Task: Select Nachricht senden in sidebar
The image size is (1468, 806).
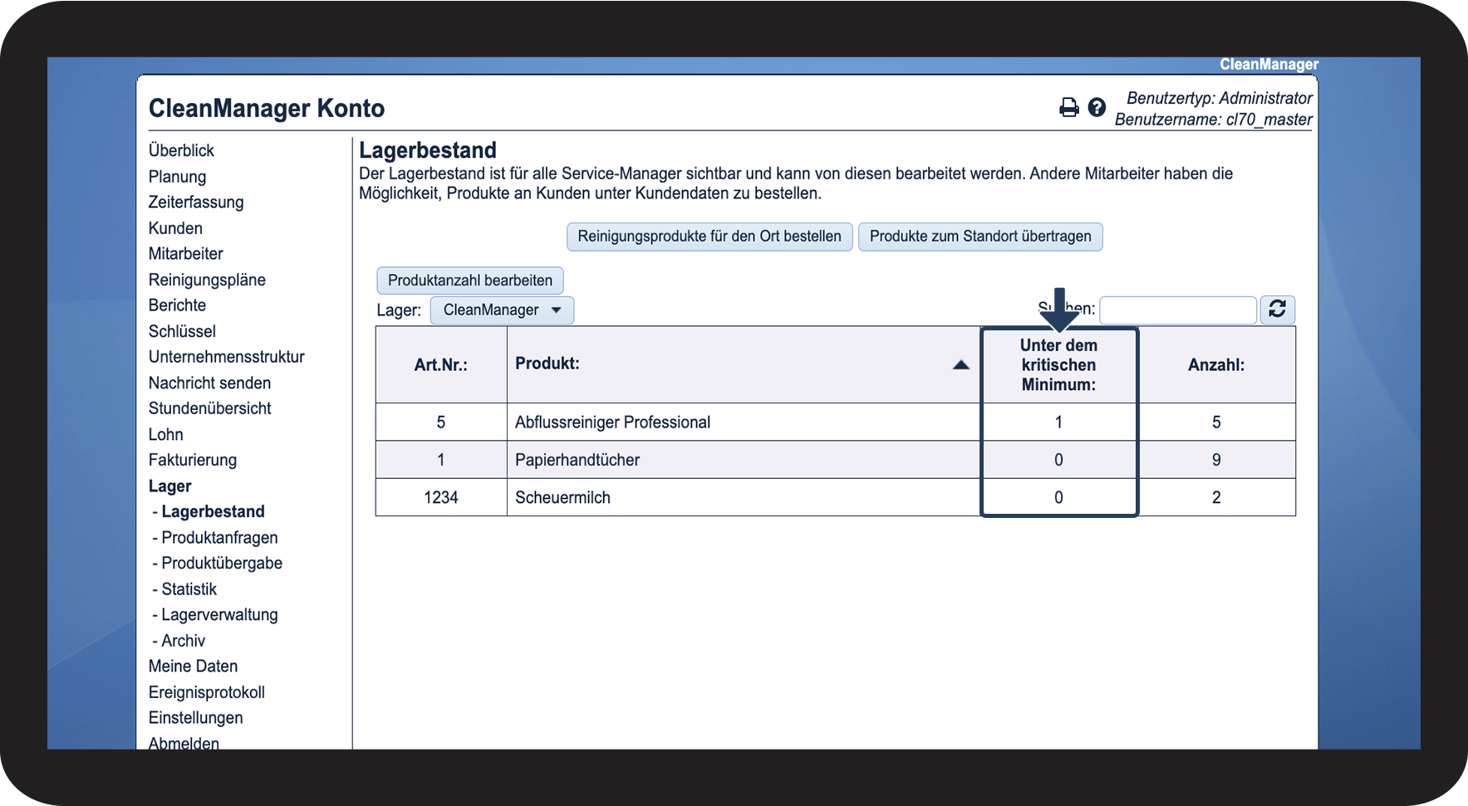Action: click(x=209, y=383)
